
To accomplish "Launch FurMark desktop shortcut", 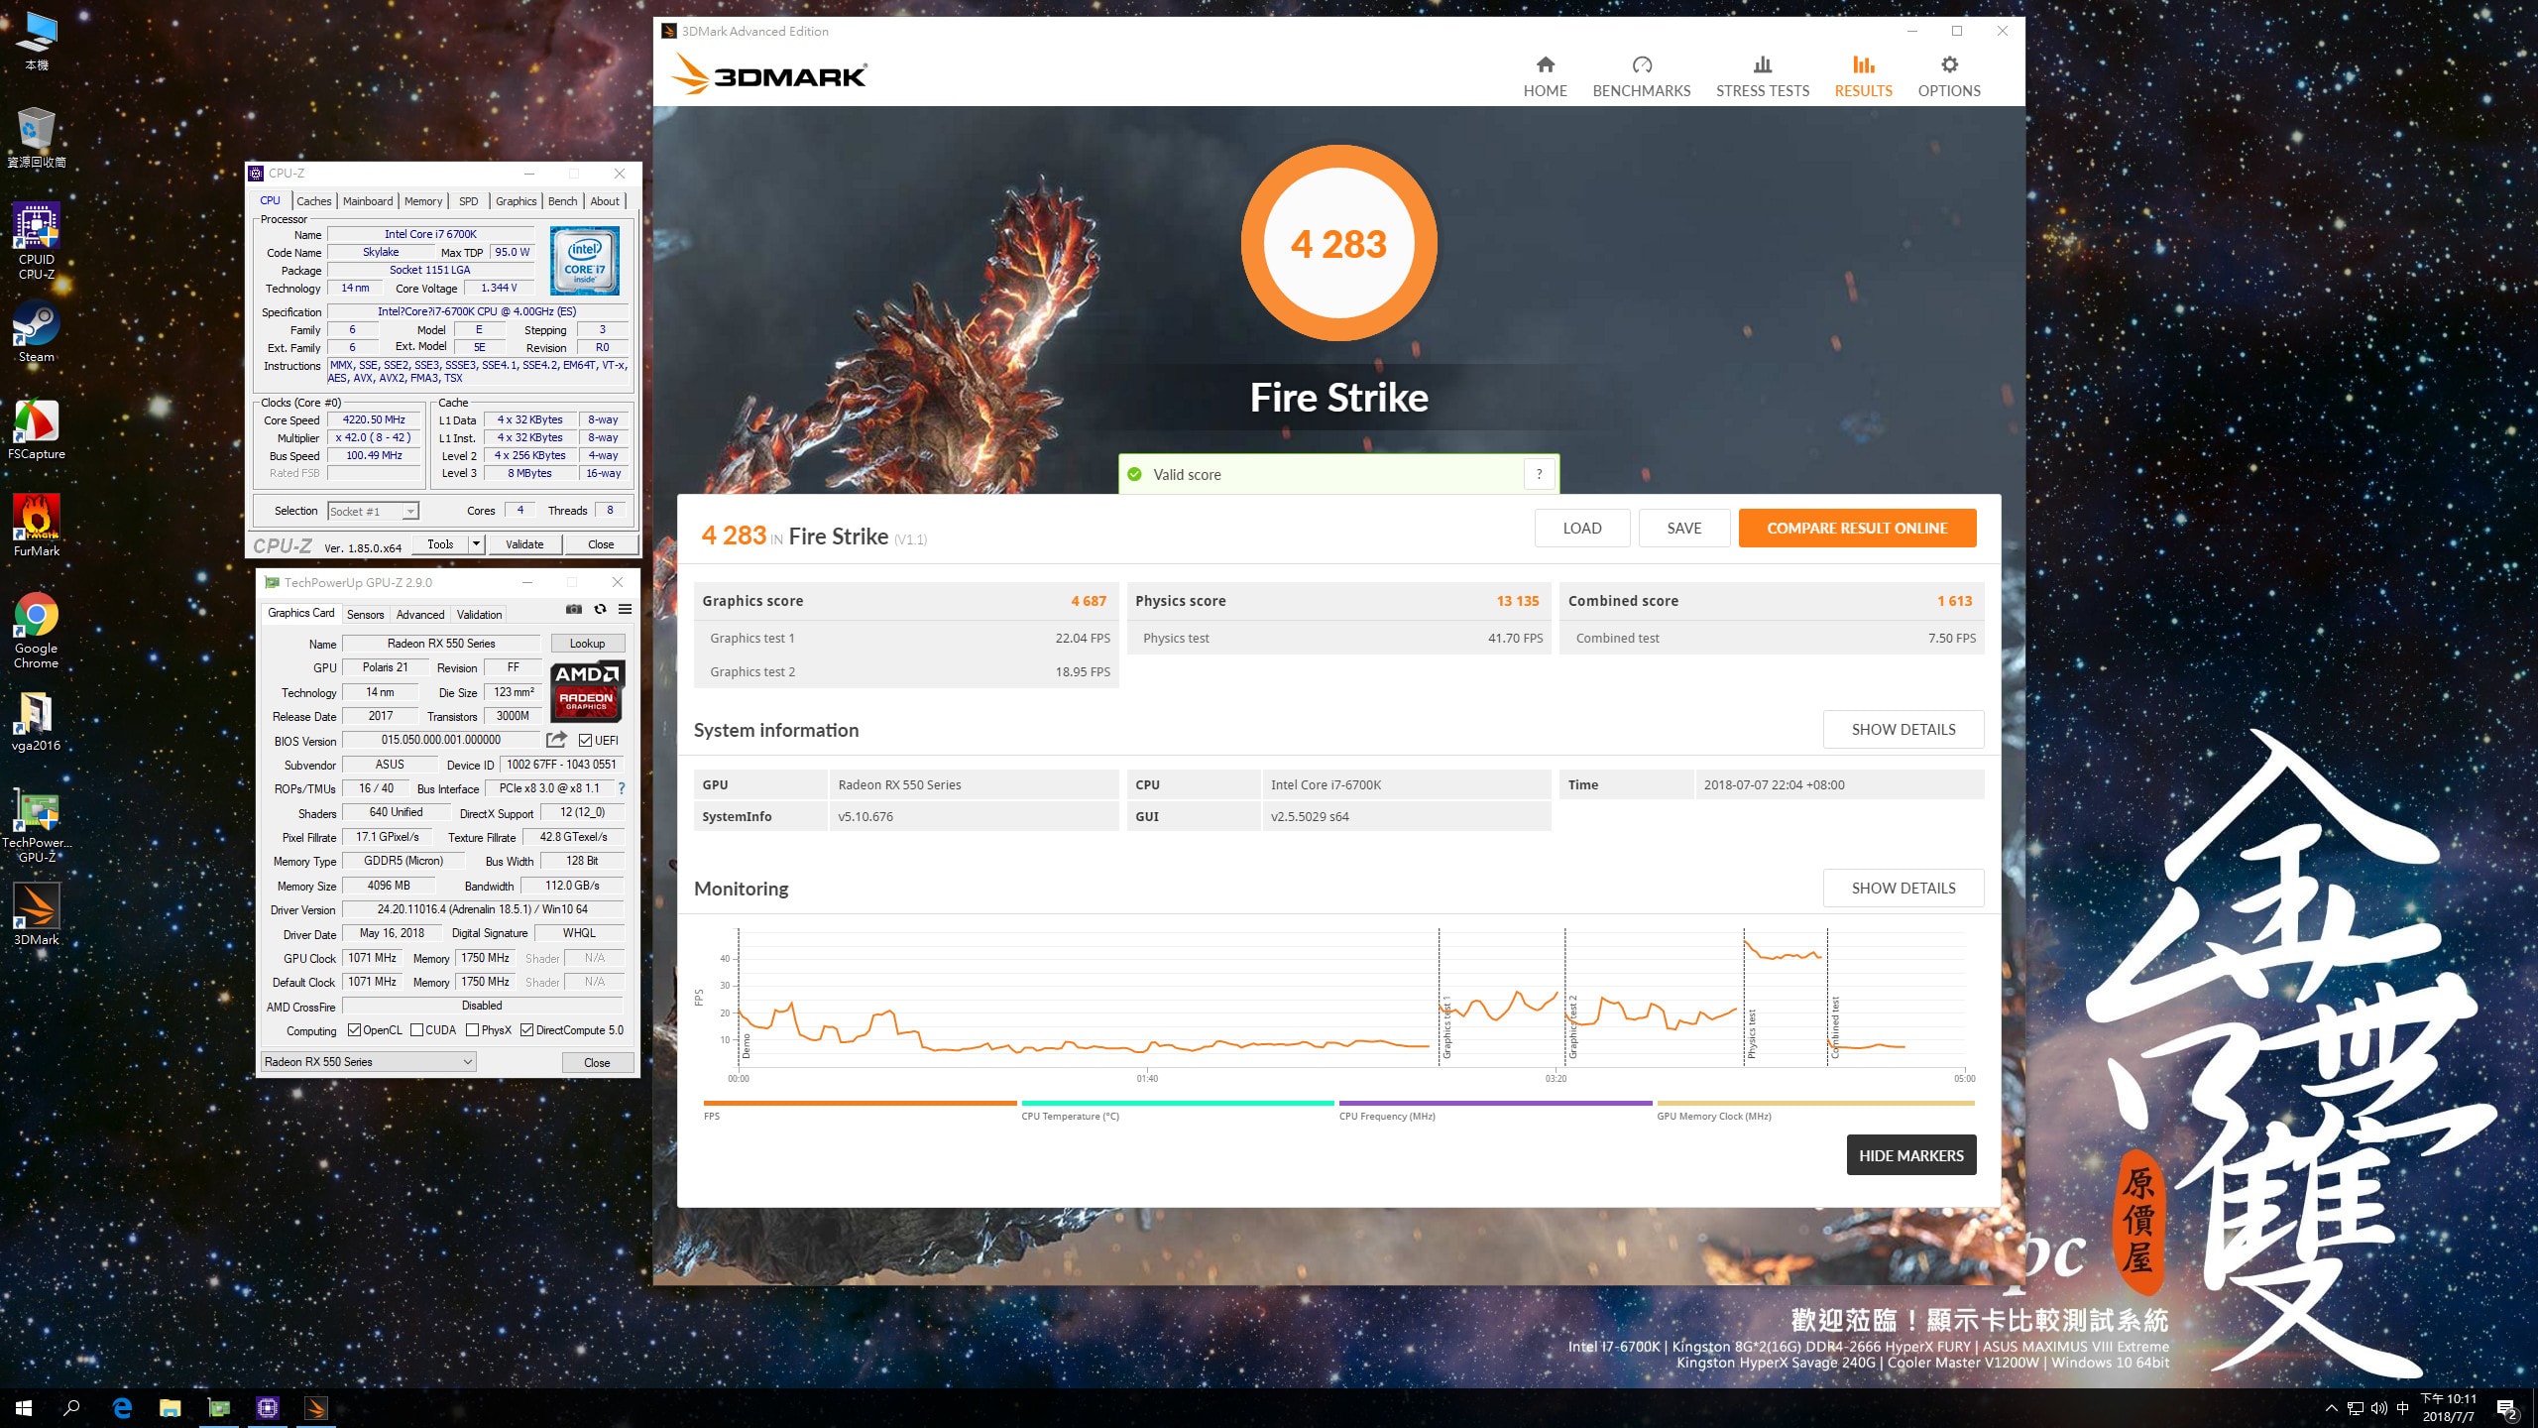I will [37, 527].
